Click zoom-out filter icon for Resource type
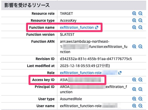This screenshot has height=110, width=148. pos(140,20)
